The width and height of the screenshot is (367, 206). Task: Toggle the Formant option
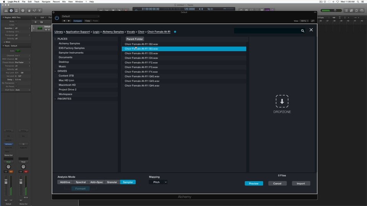click(80, 188)
